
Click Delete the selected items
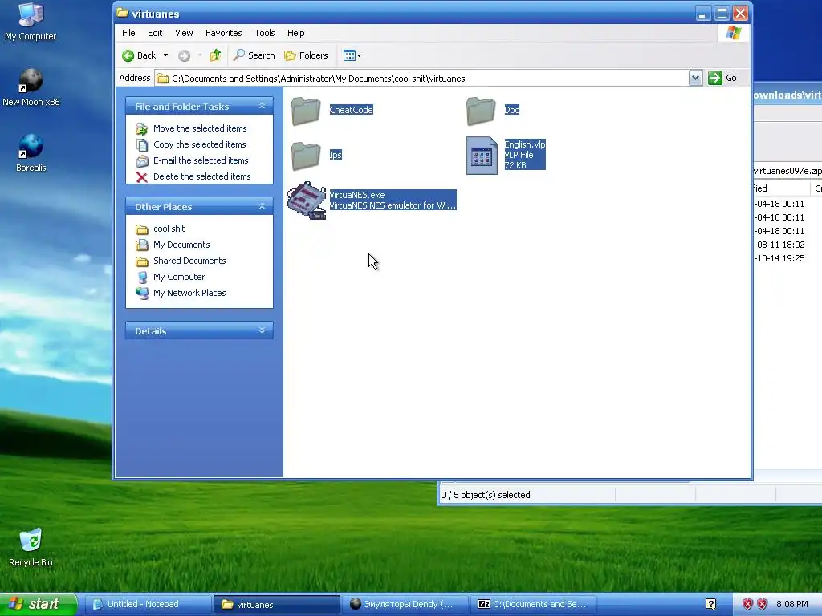click(x=201, y=176)
